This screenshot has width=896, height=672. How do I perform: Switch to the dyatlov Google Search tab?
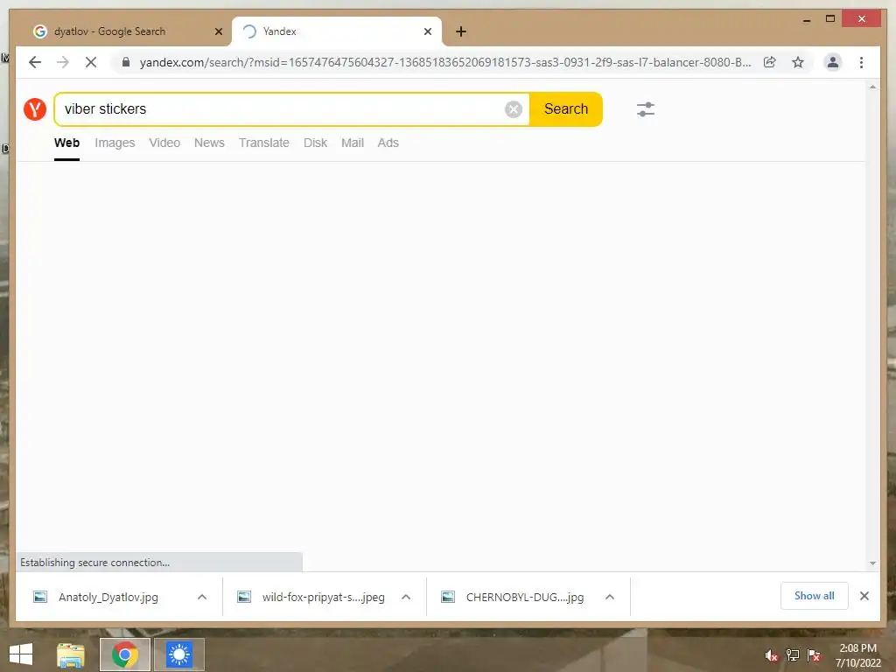tap(127, 31)
